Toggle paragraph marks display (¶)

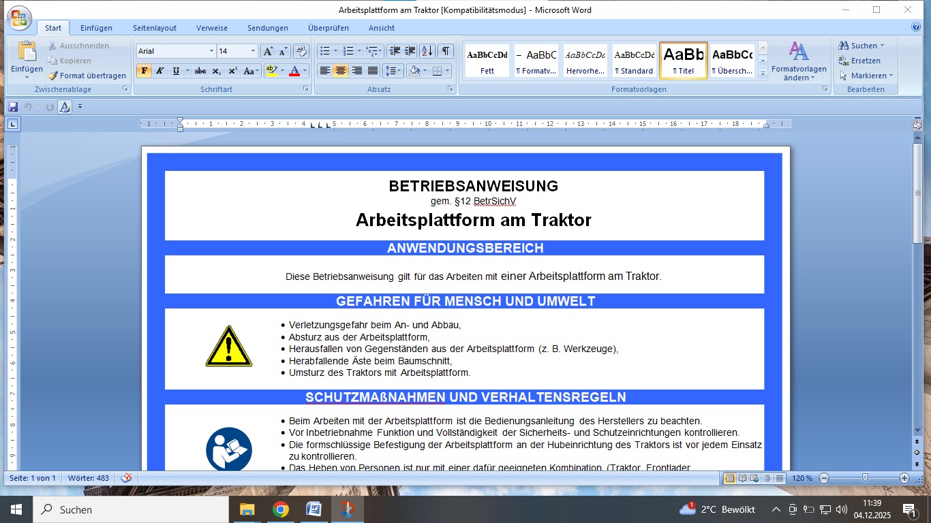(x=446, y=51)
